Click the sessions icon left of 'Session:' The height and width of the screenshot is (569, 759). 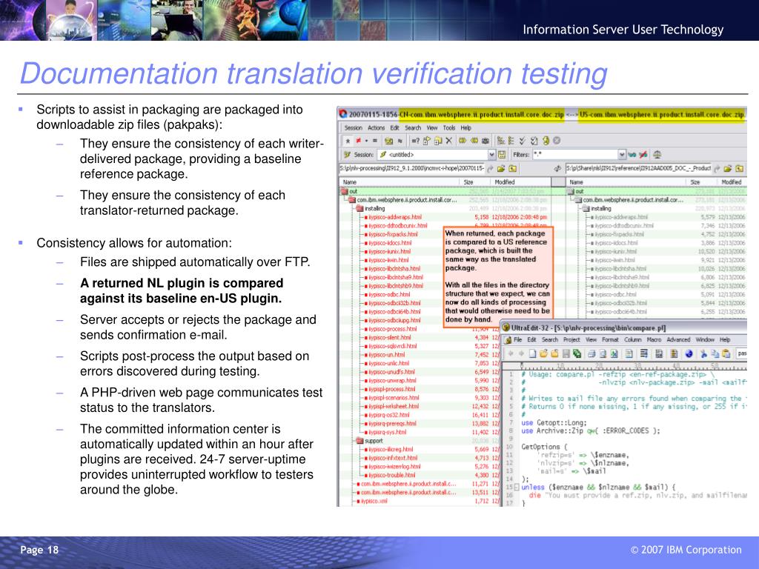[x=347, y=155]
